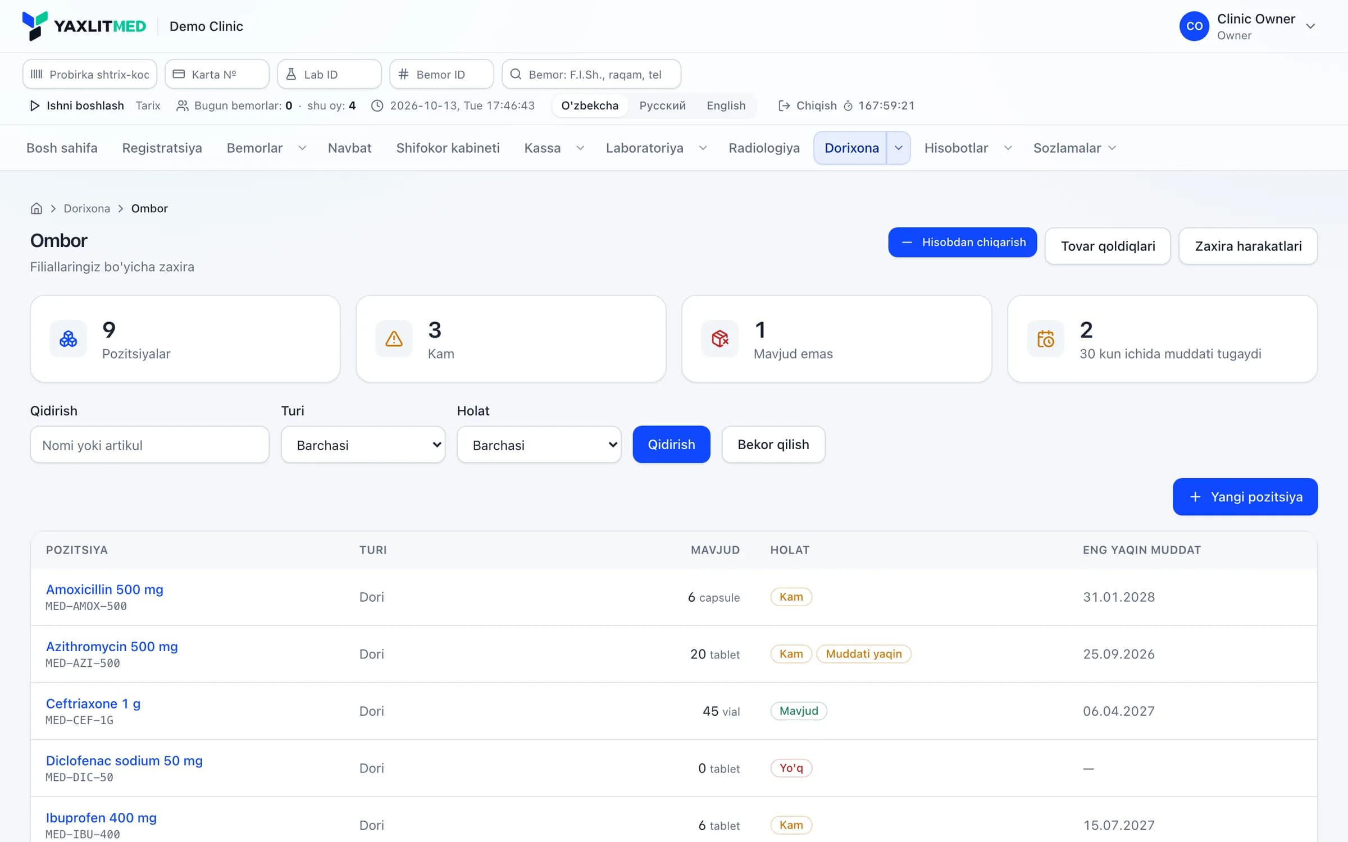Screen dimensions: 1348x842
Task: Click the card icon in Karta № field
Action: pyautogui.click(x=179, y=74)
